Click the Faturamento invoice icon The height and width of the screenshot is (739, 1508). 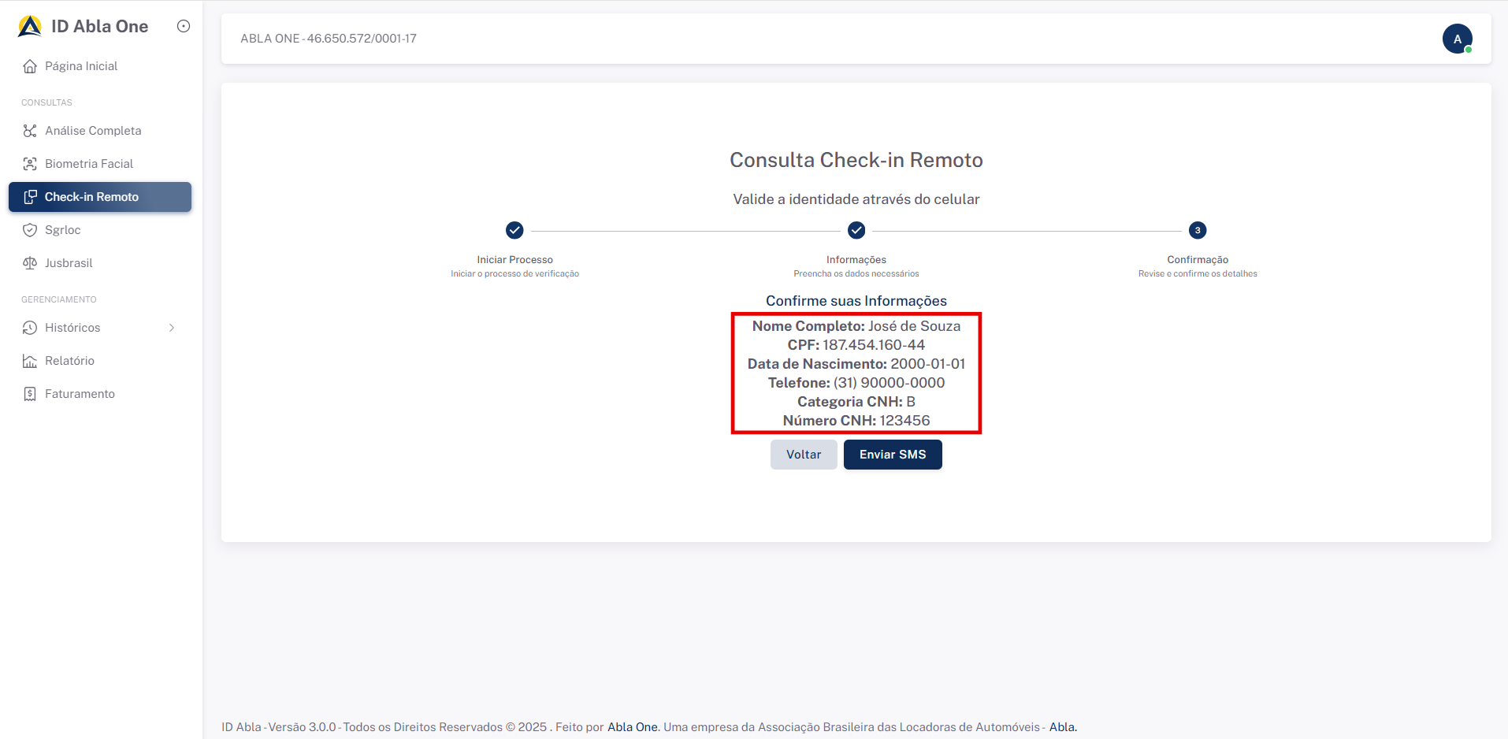[x=30, y=394]
